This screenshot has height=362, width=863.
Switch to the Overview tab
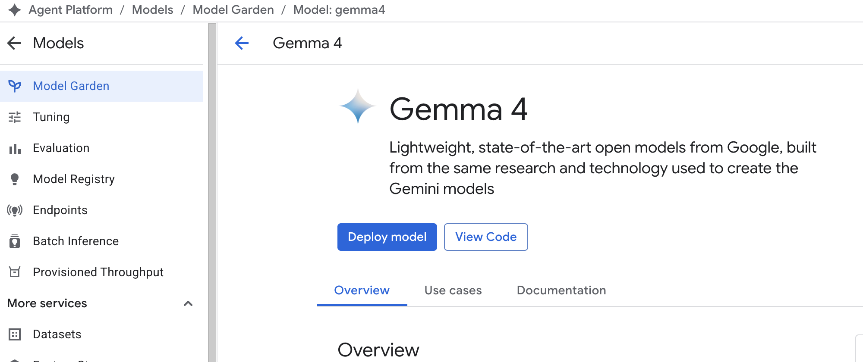pos(362,290)
